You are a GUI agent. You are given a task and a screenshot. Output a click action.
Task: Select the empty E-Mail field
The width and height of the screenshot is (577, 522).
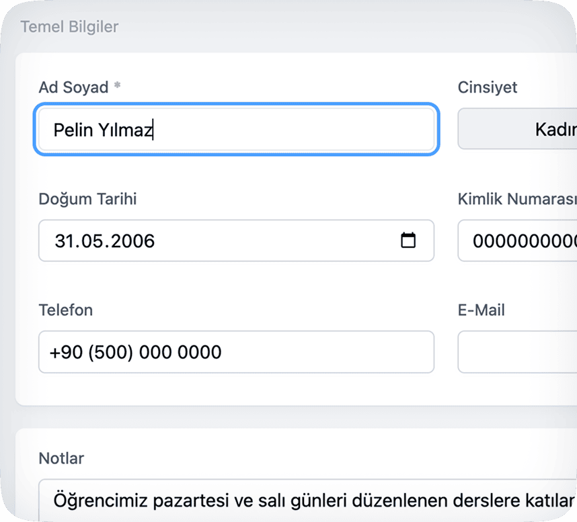coord(517,351)
